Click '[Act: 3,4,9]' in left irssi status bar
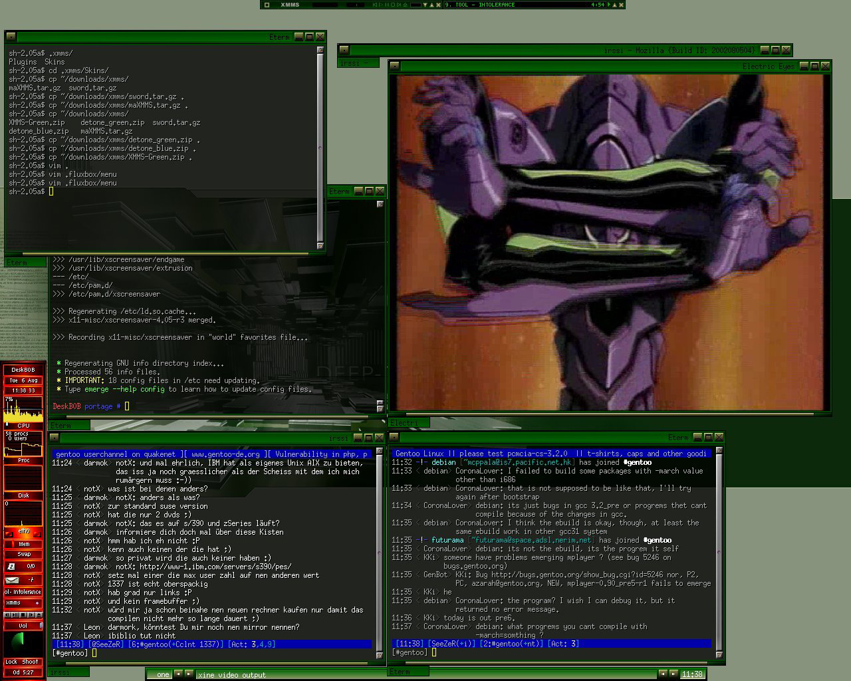The image size is (851, 681). [251, 644]
